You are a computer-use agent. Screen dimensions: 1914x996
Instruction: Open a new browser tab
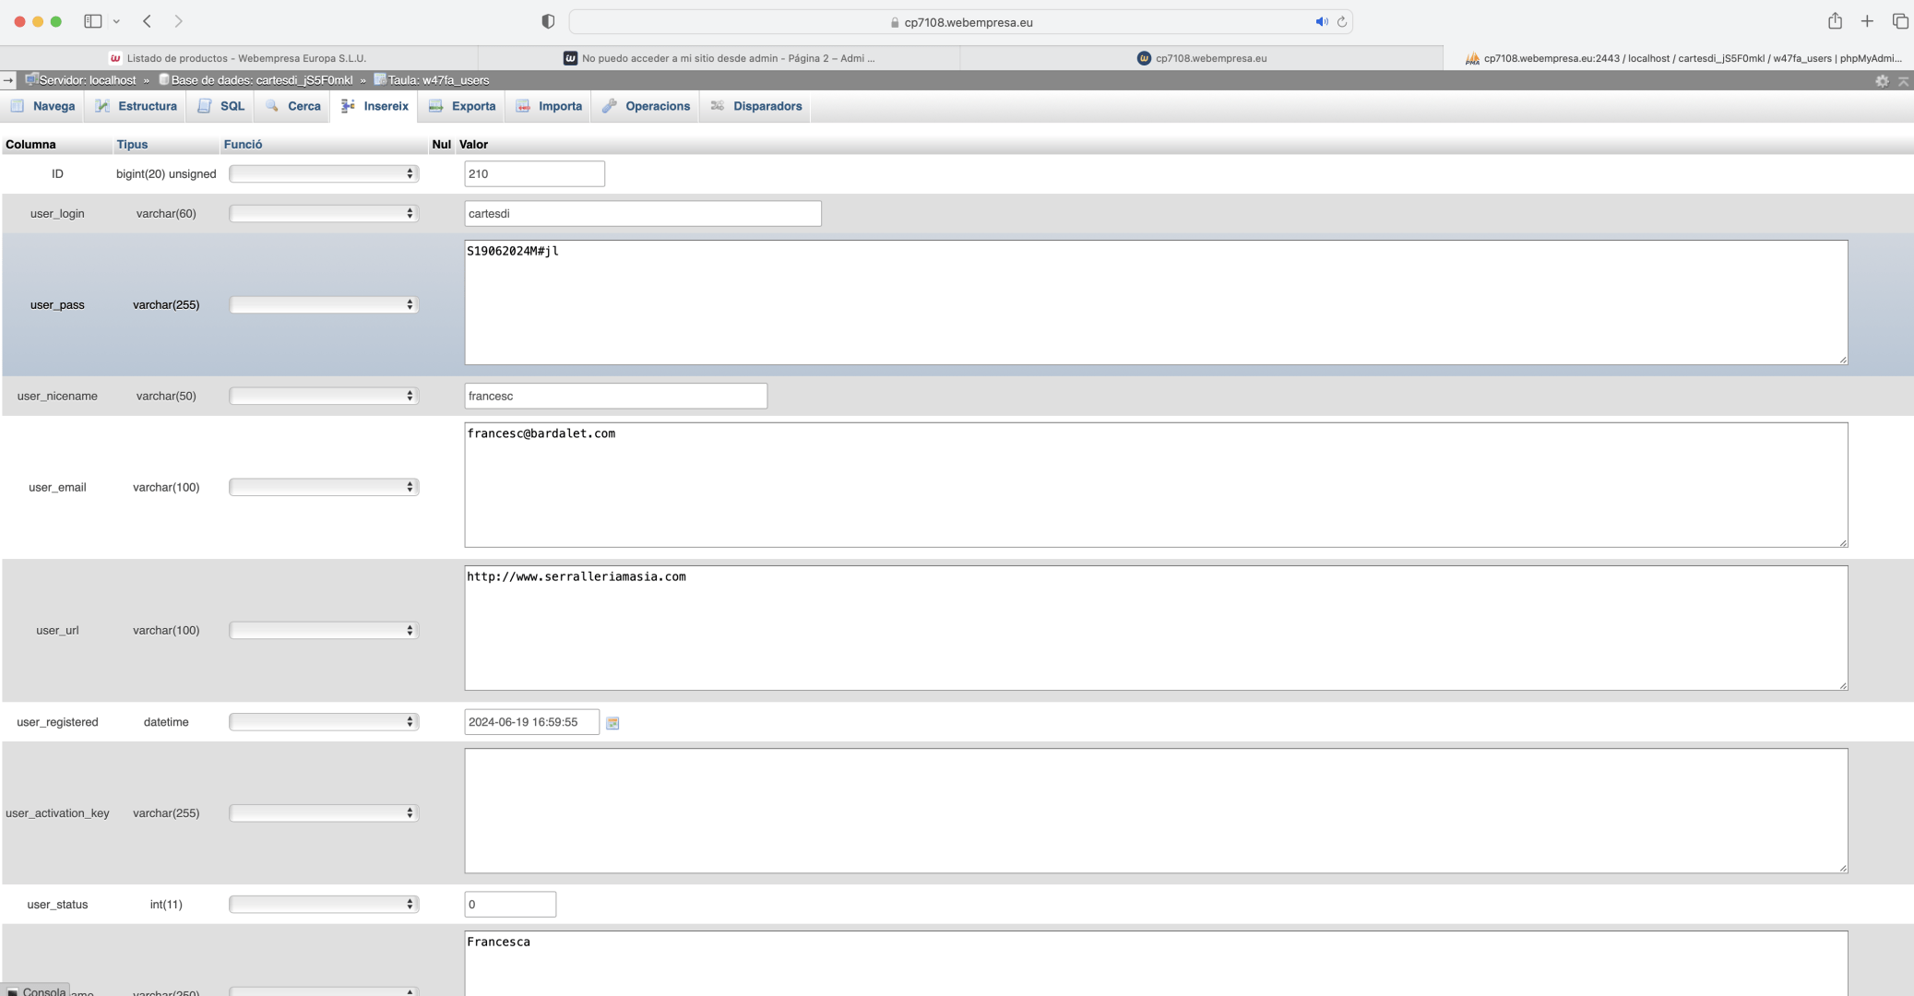[x=1868, y=21]
